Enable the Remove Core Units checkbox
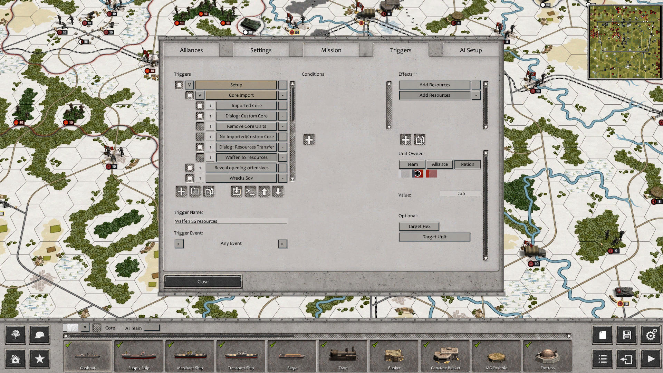The width and height of the screenshot is (663, 373). coord(200,126)
